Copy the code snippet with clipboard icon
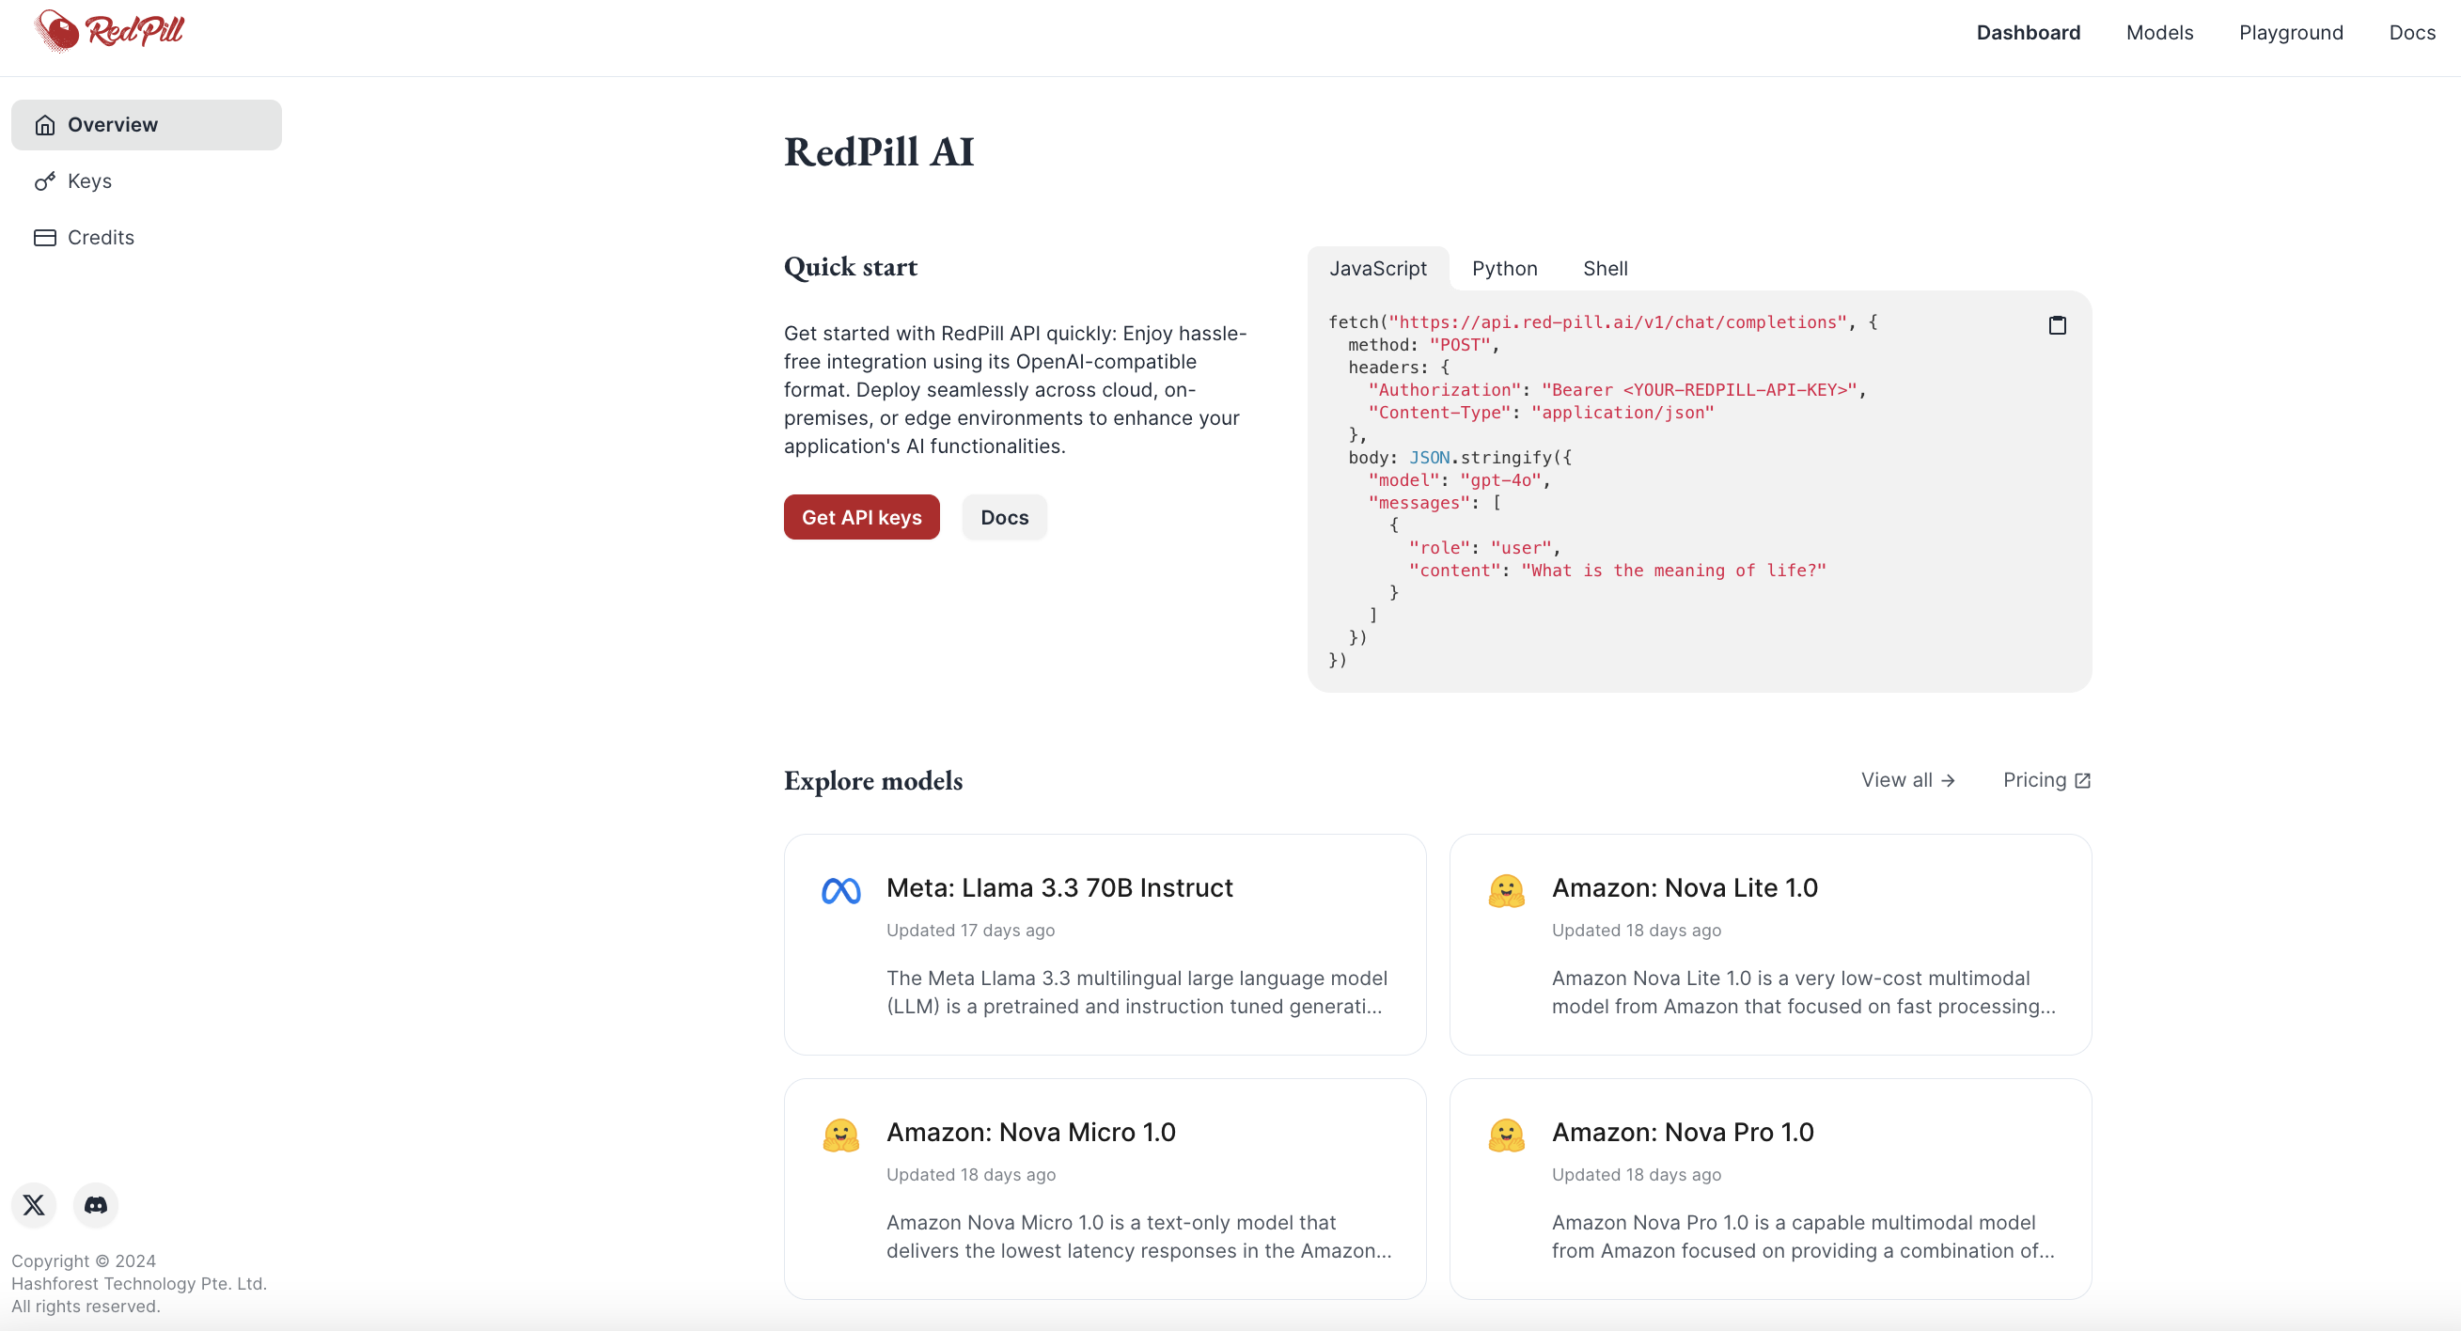The image size is (2461, 1331). pyautogui.click(x=2057, y=326)
